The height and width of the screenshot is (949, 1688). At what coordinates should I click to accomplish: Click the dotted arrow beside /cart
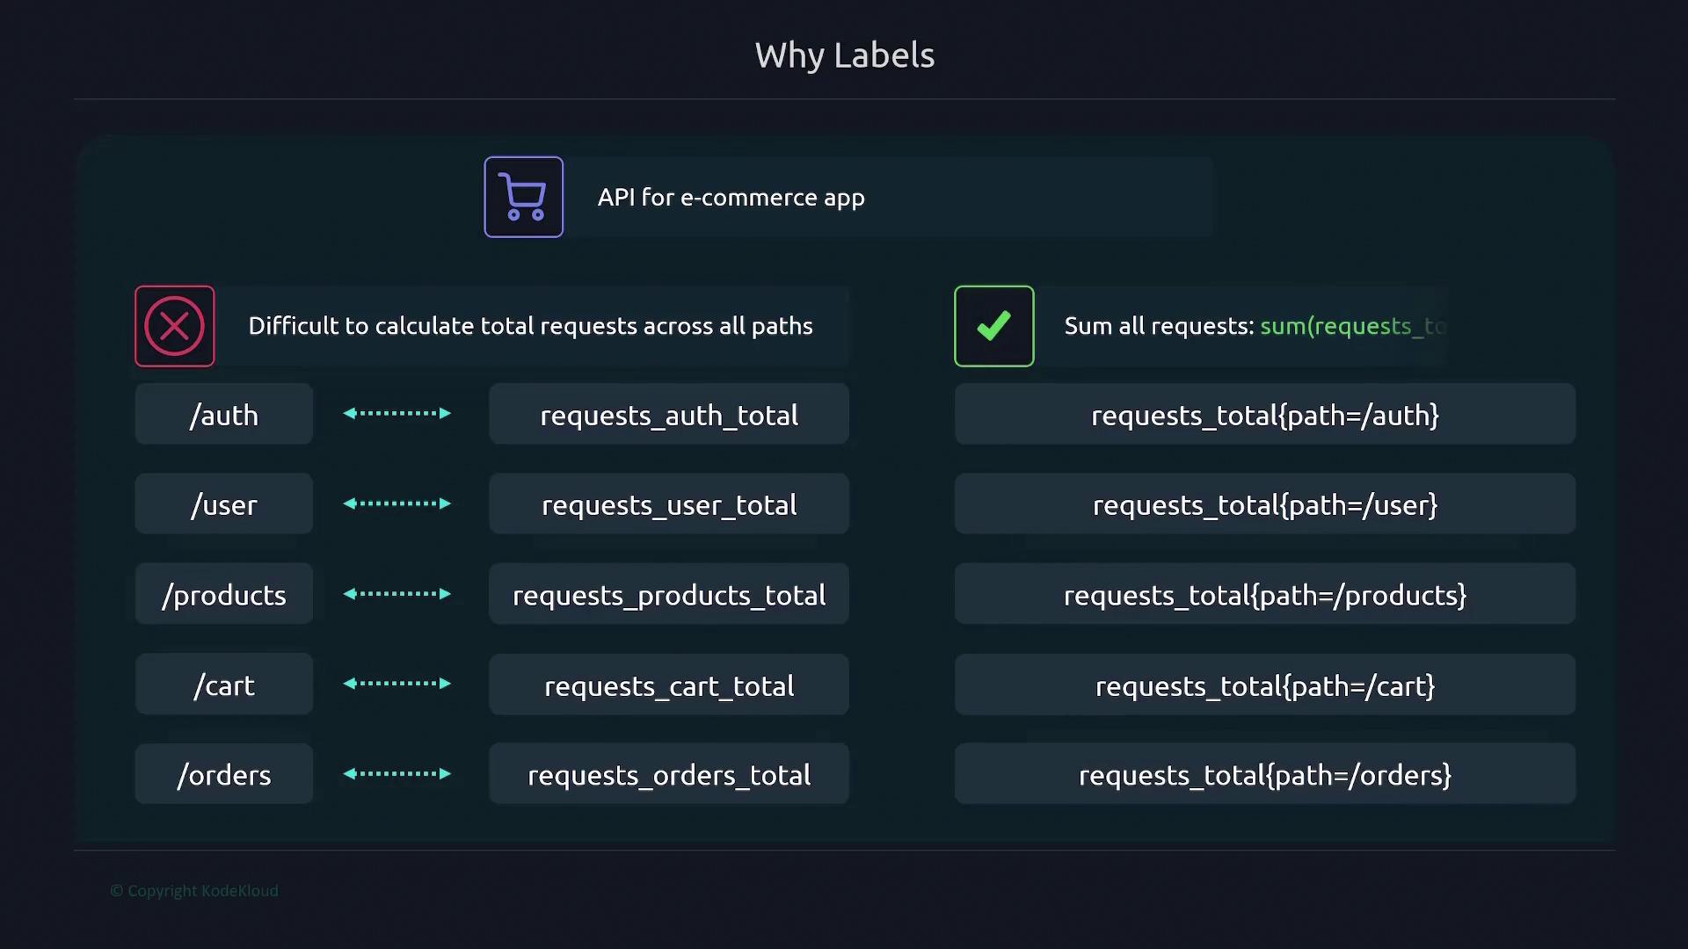pos(397,684)
